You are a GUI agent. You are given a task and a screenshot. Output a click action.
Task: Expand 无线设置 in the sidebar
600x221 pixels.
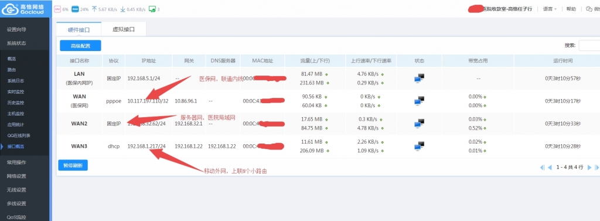[x=16, y=189]
